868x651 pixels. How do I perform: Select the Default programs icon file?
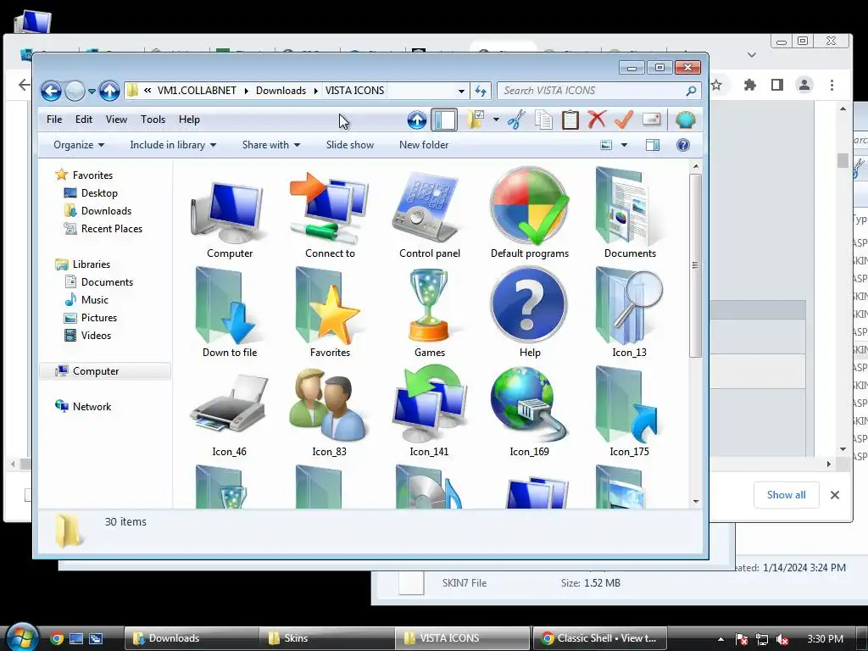point(530,214)
